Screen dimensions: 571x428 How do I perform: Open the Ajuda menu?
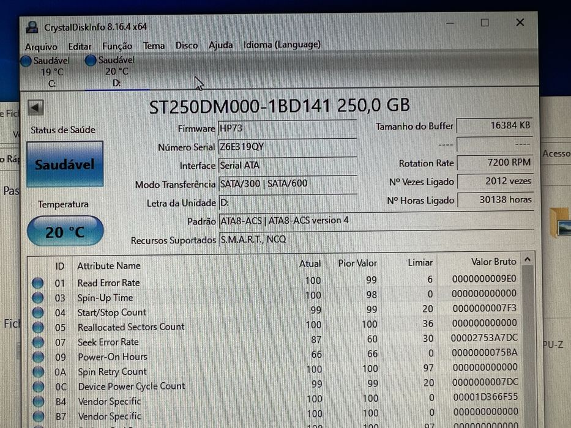point(221,45)
